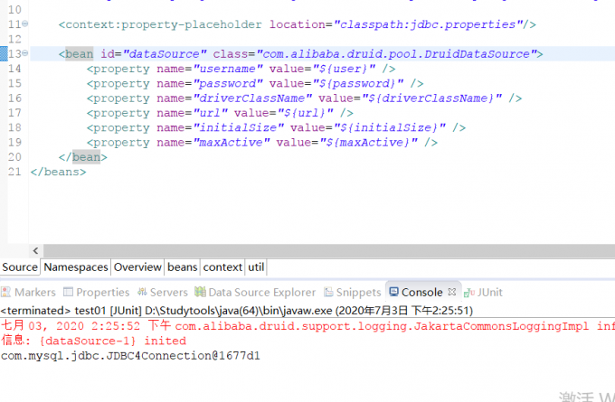Click the ${password} value on line 15

tap(358, 83)
